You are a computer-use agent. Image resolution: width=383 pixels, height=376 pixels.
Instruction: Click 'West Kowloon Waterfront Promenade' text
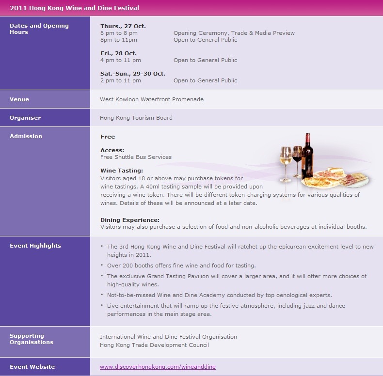[x=152, y=99]
